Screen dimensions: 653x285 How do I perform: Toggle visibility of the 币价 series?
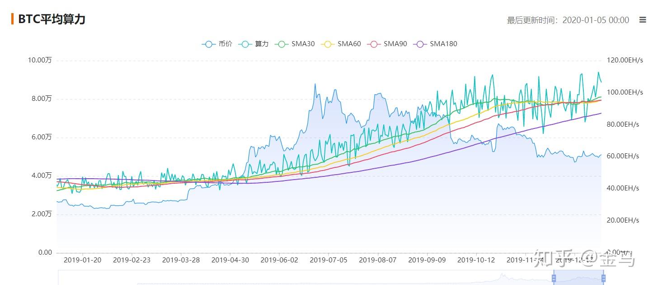[217, 44]
